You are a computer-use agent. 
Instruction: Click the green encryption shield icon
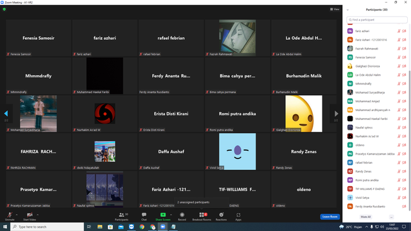point(4,9)
